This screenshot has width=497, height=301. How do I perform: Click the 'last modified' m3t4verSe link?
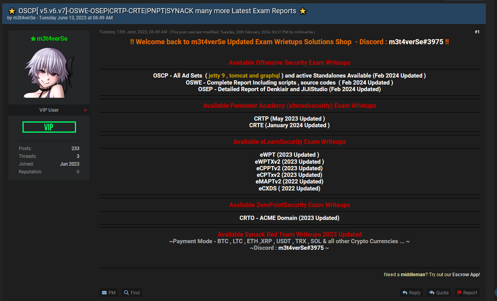coord(304,32)
